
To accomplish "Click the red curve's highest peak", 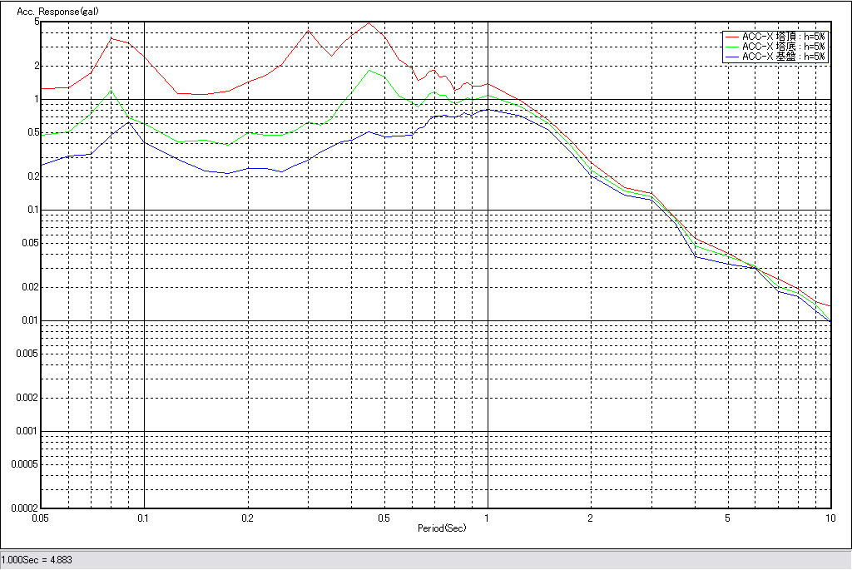I will 370,22.
